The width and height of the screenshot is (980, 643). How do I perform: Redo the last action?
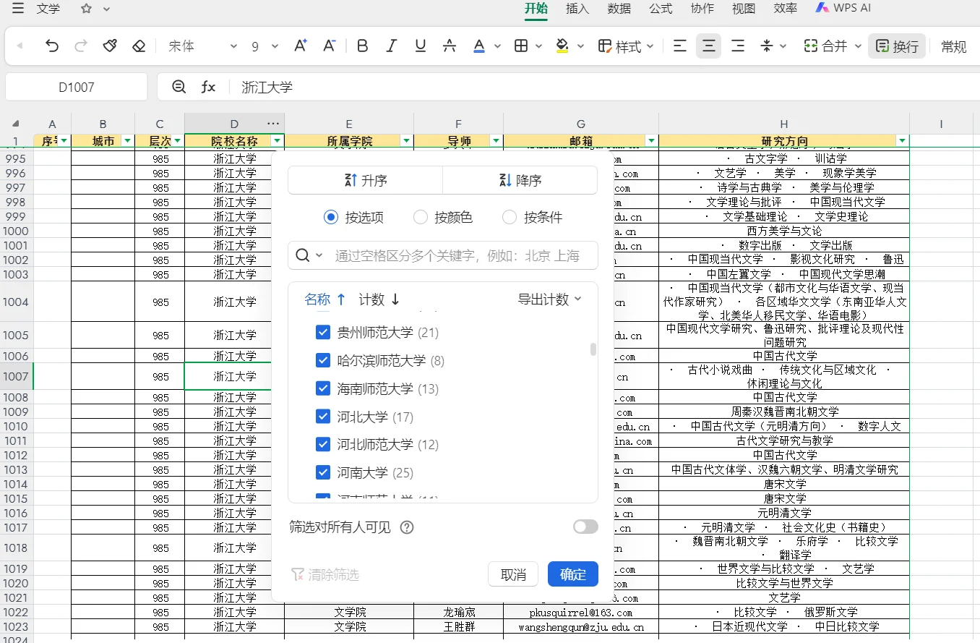[81, 46]
